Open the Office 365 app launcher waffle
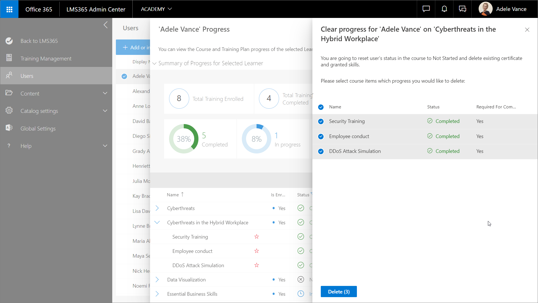 (9, 9)
